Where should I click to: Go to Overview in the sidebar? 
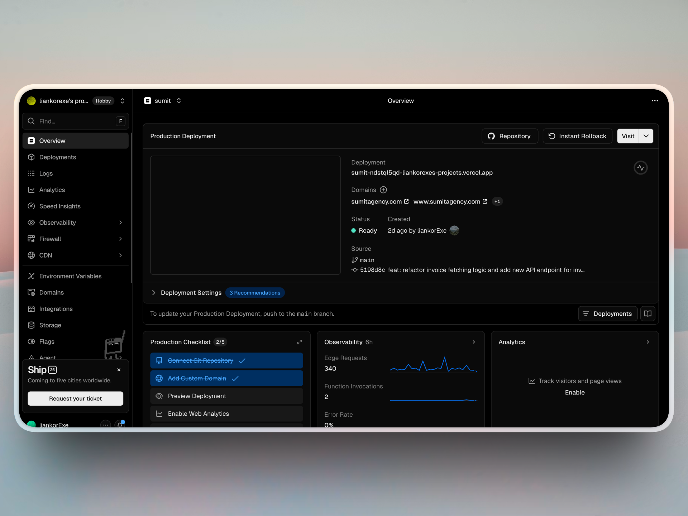(x=76, y=141)
